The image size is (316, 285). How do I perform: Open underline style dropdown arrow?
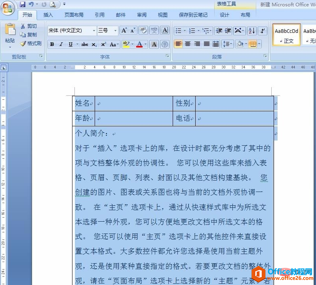(x=77, y=44)
